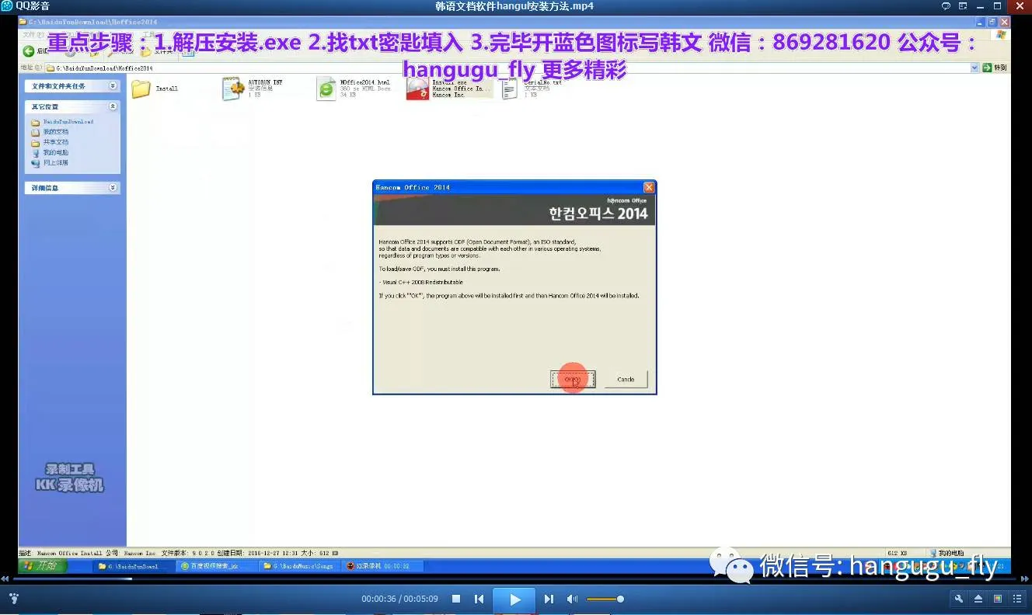Screen dimensions: 1032x615
Task: Skip to the next video
Action: point(549,599)
